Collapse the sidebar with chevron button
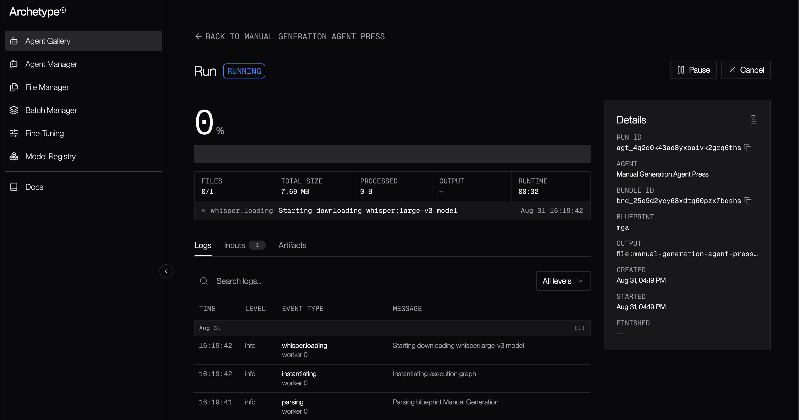 (x=166, y=271)
